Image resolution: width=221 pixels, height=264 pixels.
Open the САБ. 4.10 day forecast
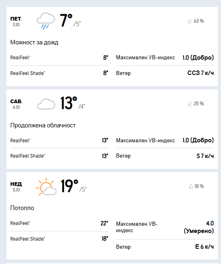(x=16, y=104)
